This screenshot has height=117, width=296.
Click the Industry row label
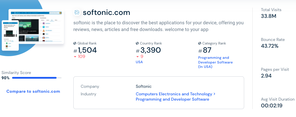[89, 94]
